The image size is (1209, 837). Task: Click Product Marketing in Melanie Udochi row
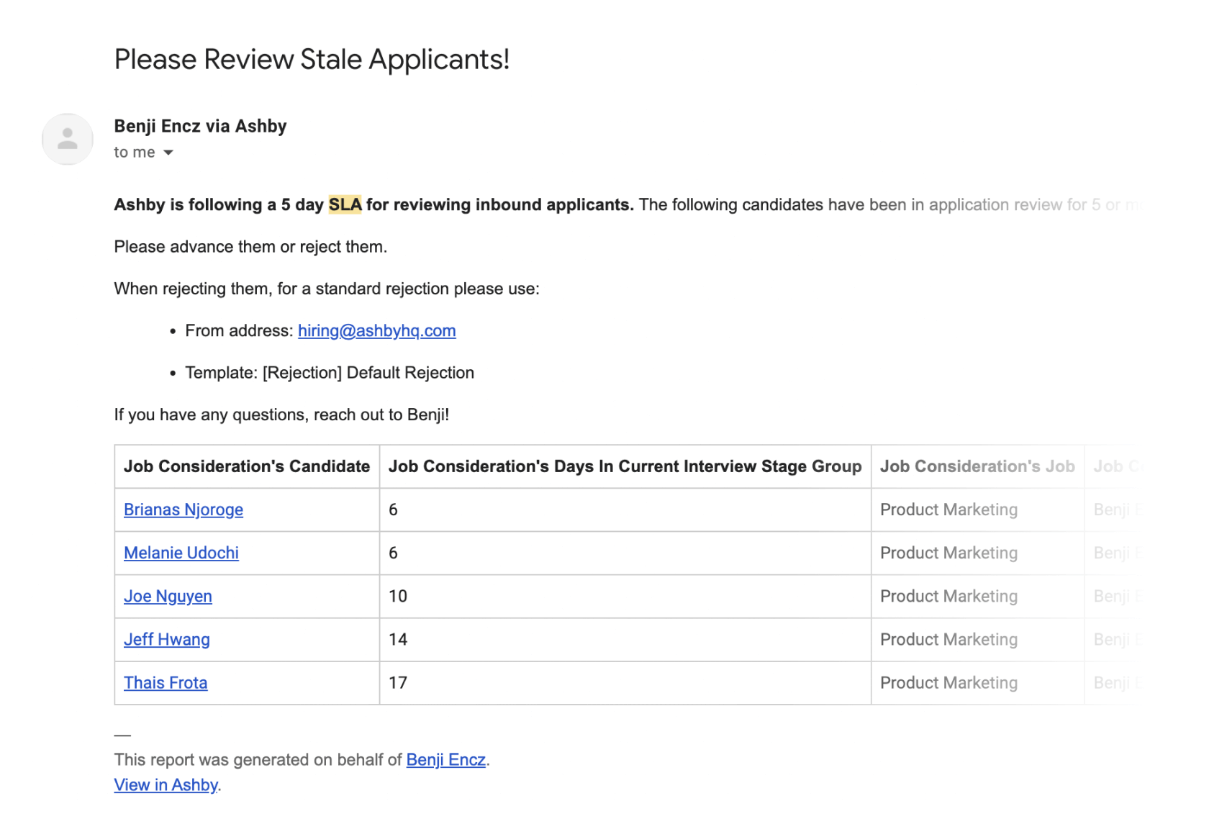948,553
